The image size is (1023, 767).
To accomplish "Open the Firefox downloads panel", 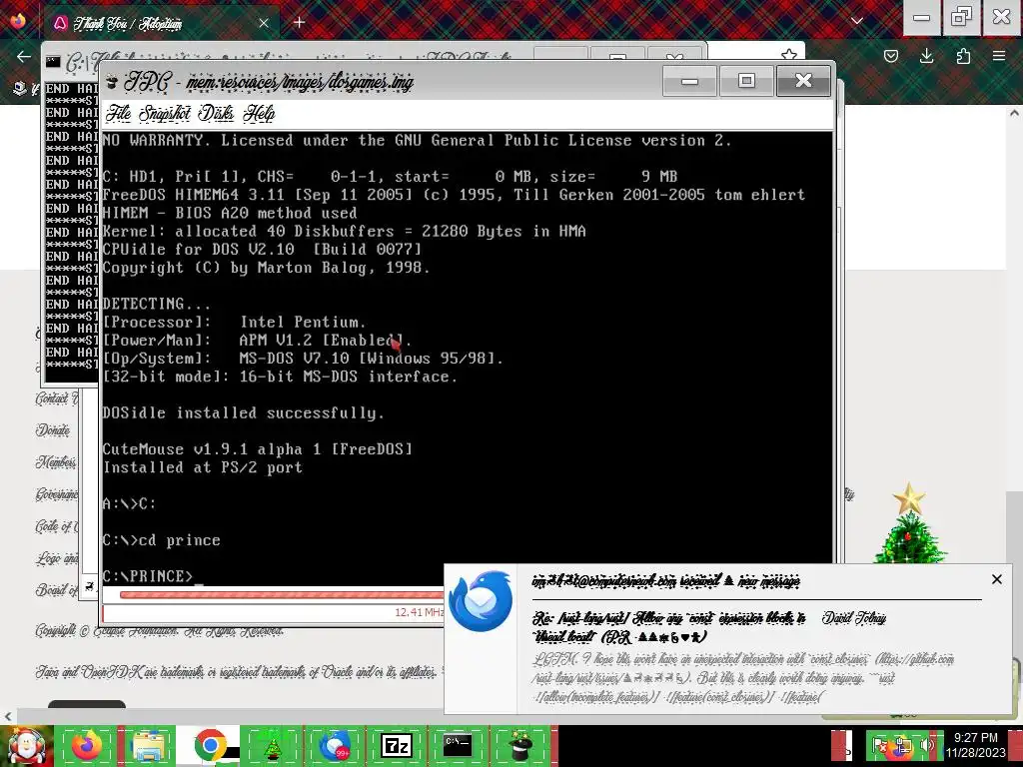I will click(926, 56).
